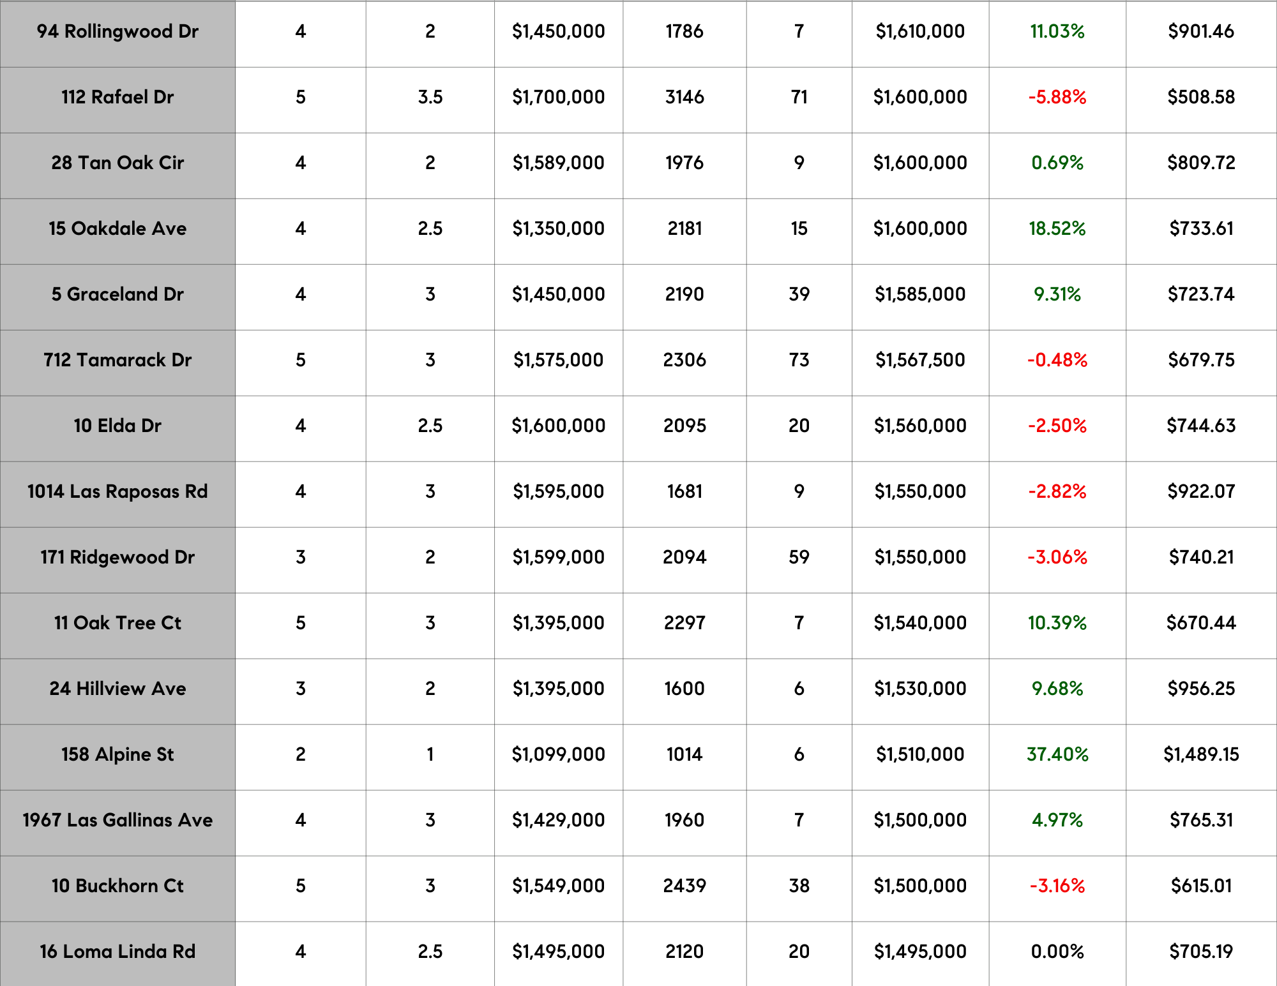
Task: Click the $1,585,000 sold price cell
Action: click(919, 295)
